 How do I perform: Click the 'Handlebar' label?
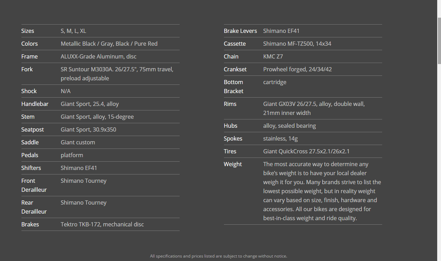35,104
